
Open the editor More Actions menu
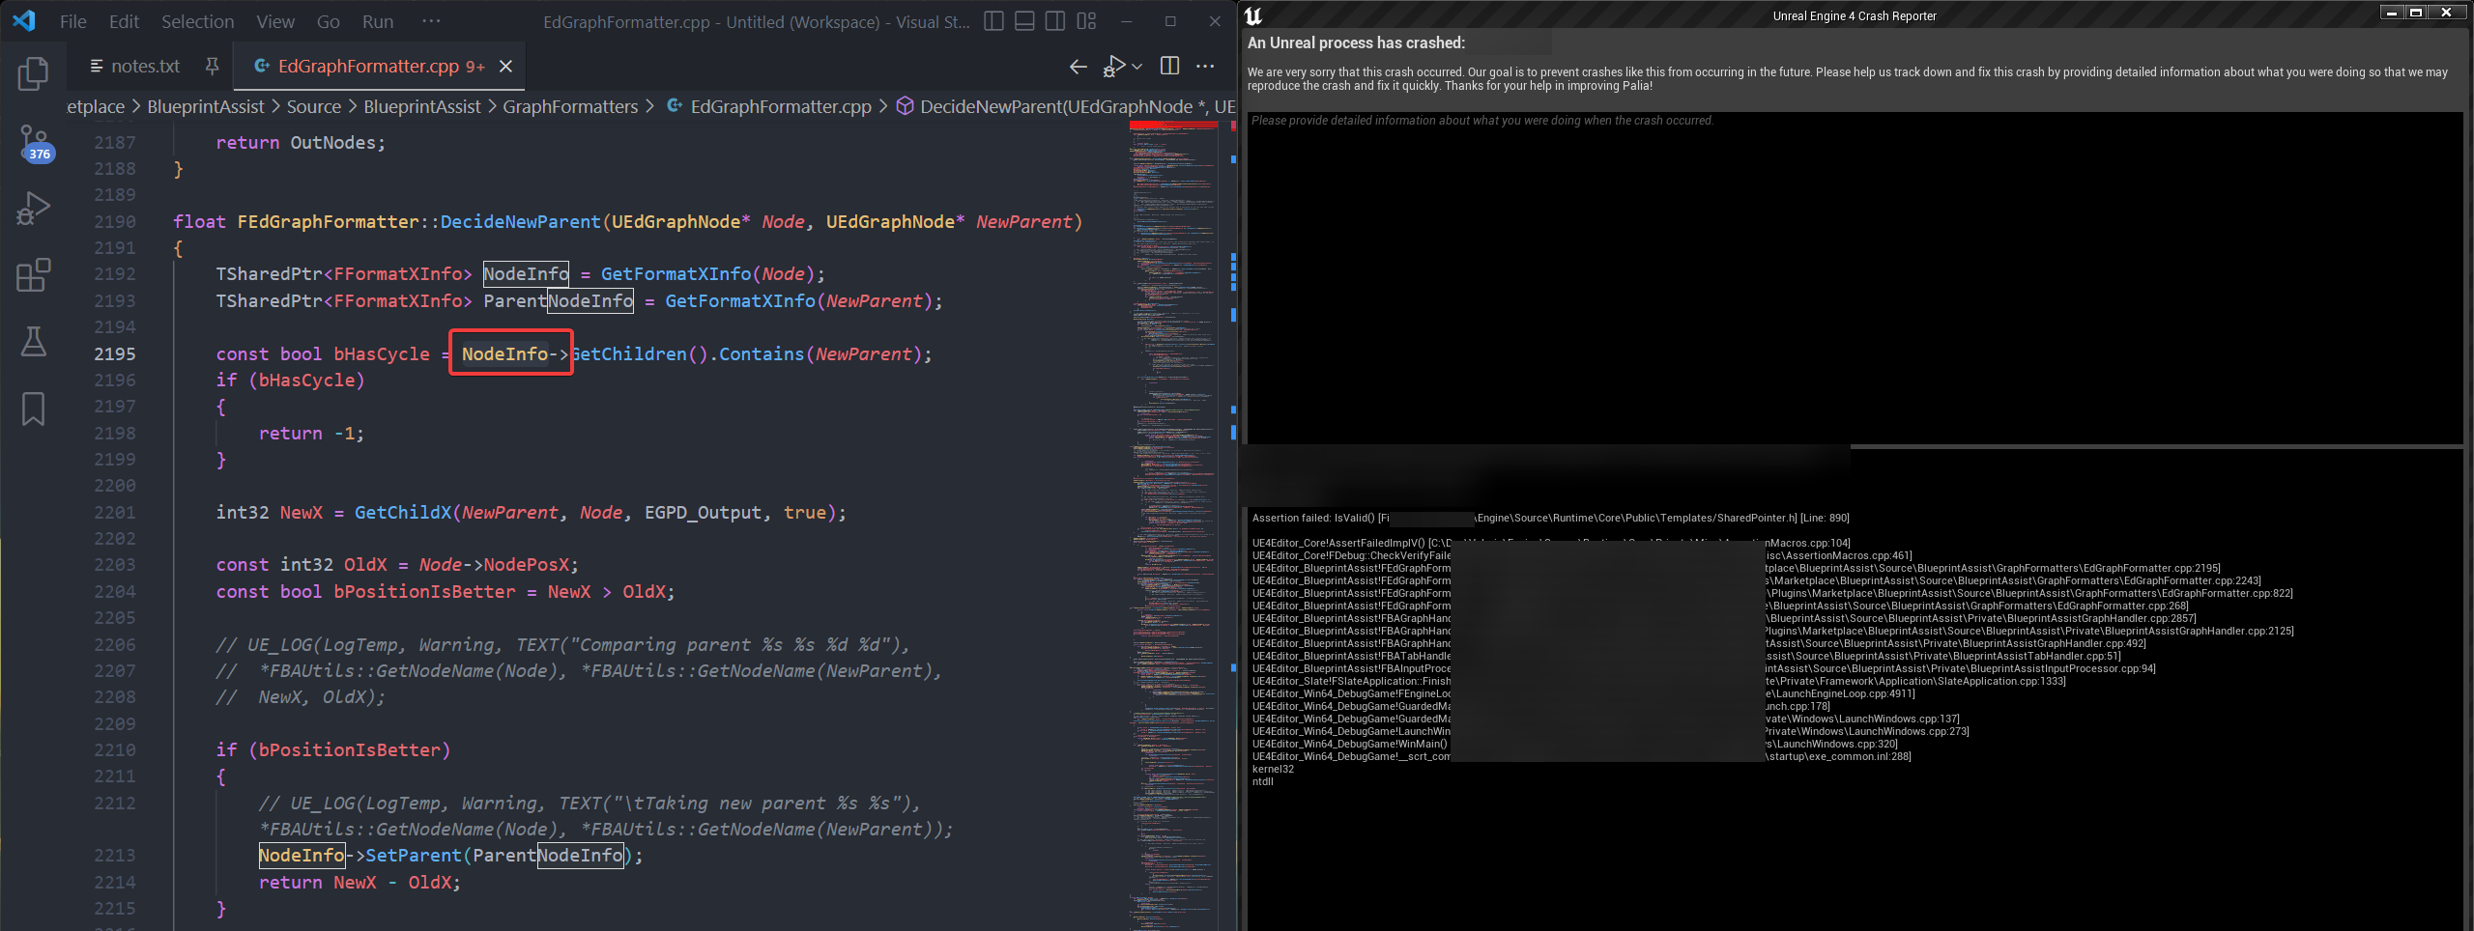point(1205,66)
